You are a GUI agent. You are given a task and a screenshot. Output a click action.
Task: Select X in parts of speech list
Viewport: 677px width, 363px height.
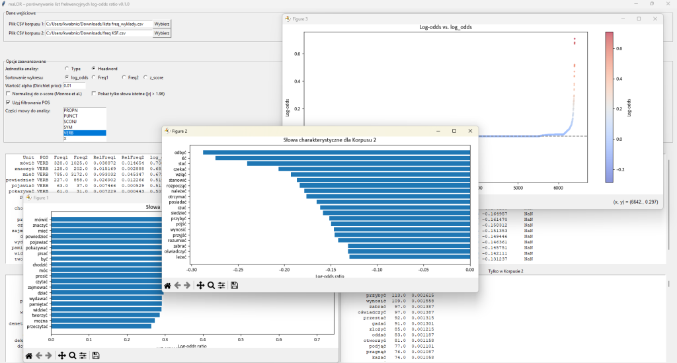85,139
